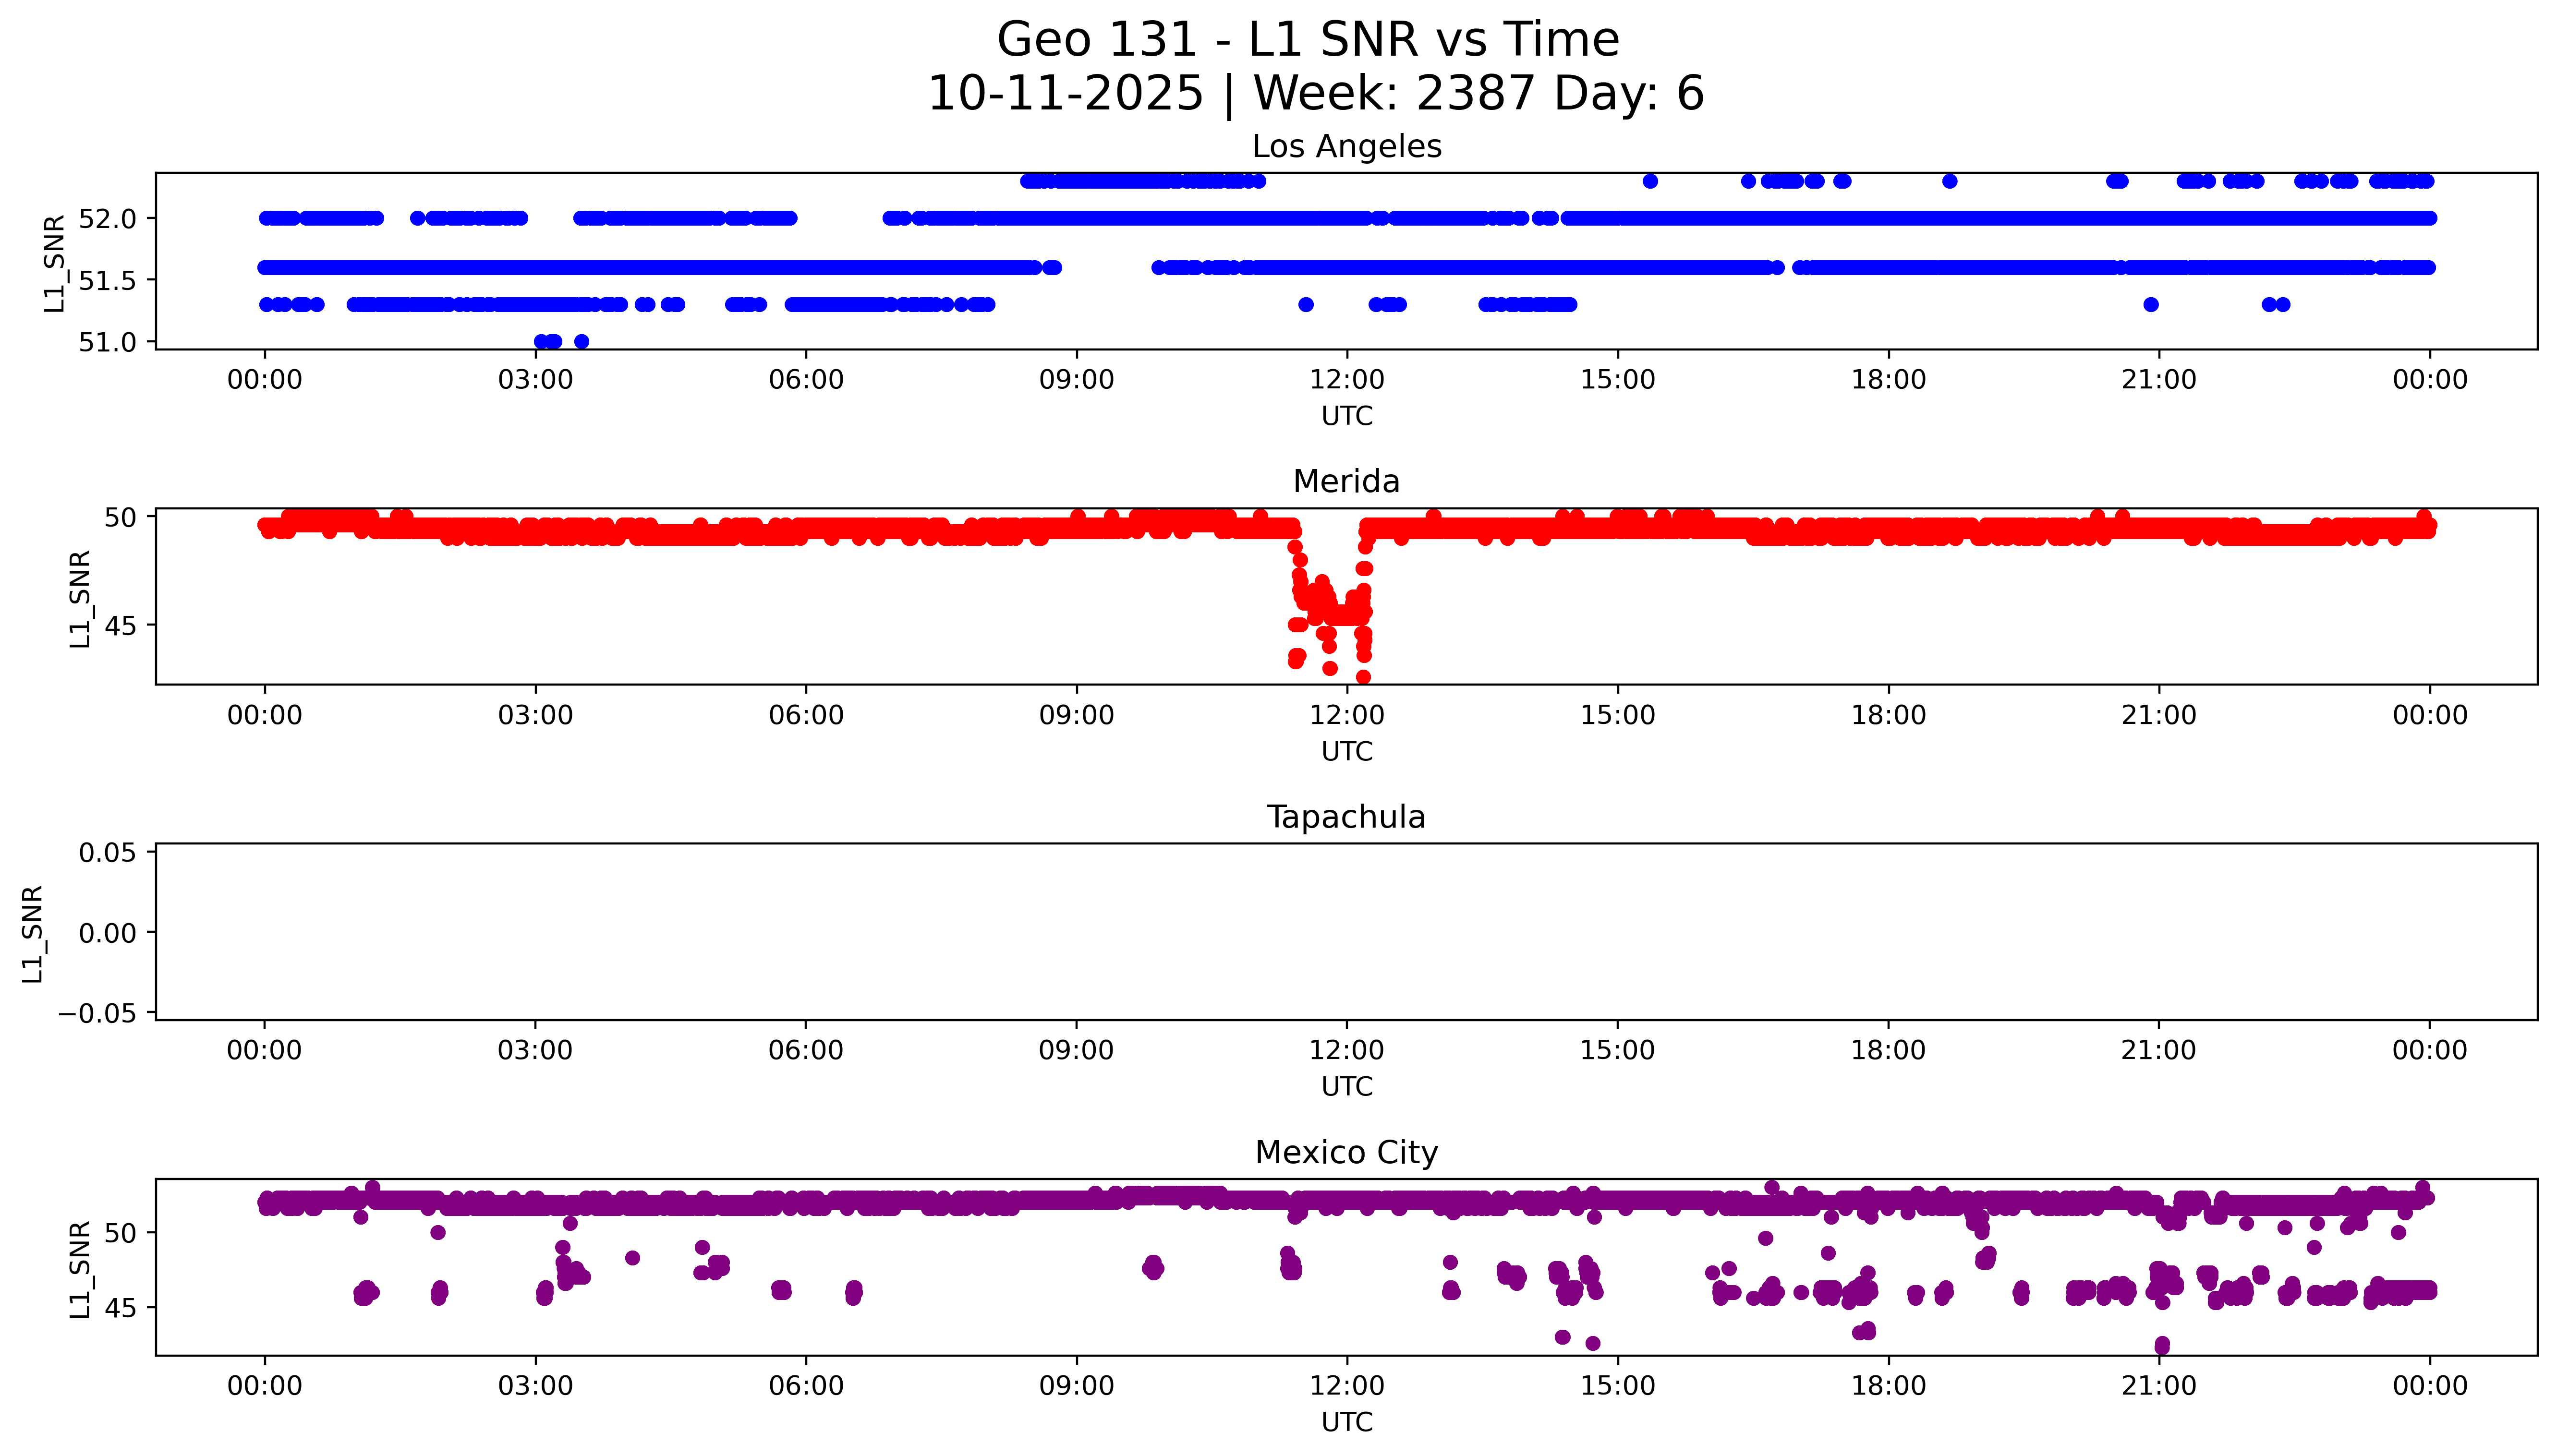Click the 50 y-axis label in Mexico City plot
The height and width of the screenshot is (1456, 2557).
tap(120, 1233)
